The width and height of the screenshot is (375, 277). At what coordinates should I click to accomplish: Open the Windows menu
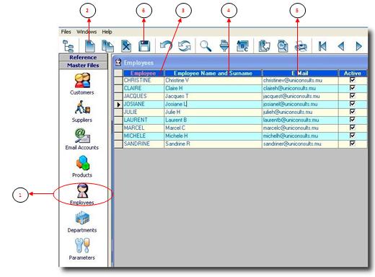pos(87,32)
